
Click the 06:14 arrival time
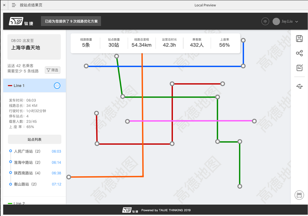56,162
